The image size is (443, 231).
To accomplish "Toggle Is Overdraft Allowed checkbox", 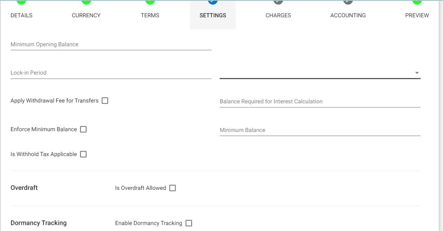I will 173,188.
